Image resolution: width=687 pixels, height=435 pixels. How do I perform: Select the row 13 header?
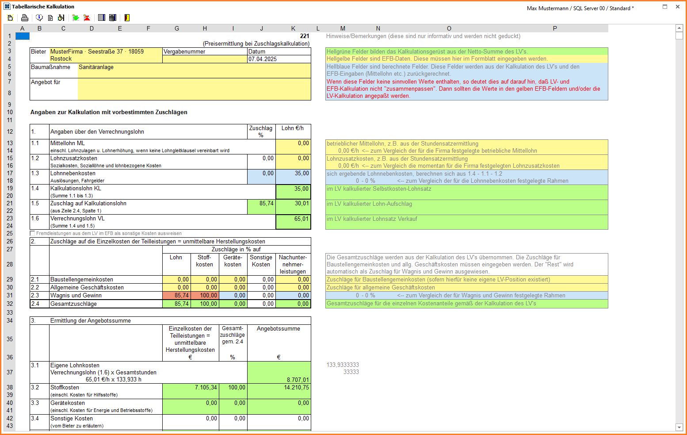click(10, 143)
